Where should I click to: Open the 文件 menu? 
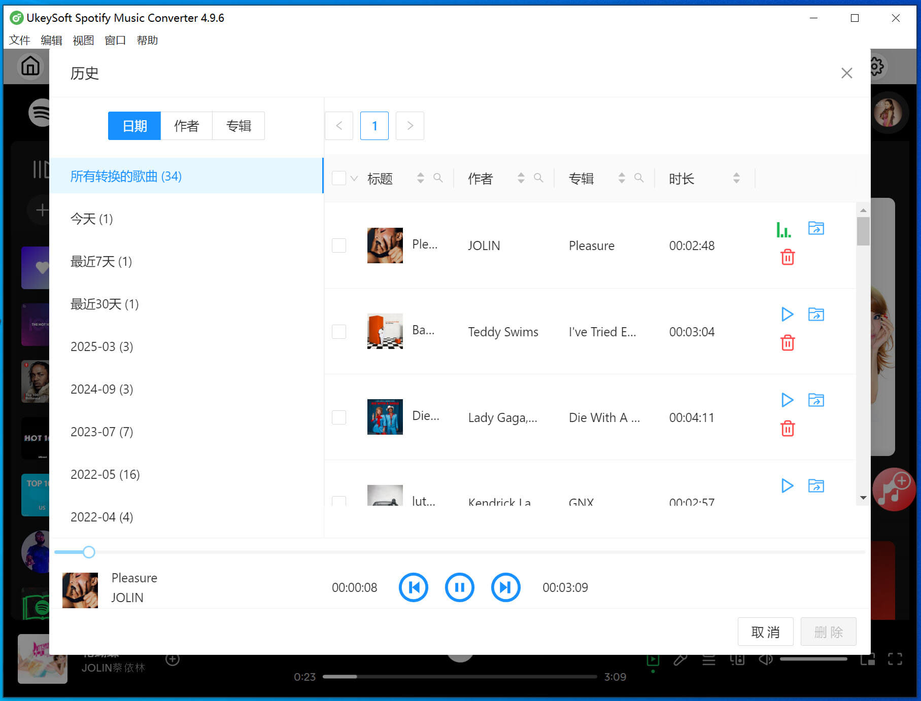19,40
